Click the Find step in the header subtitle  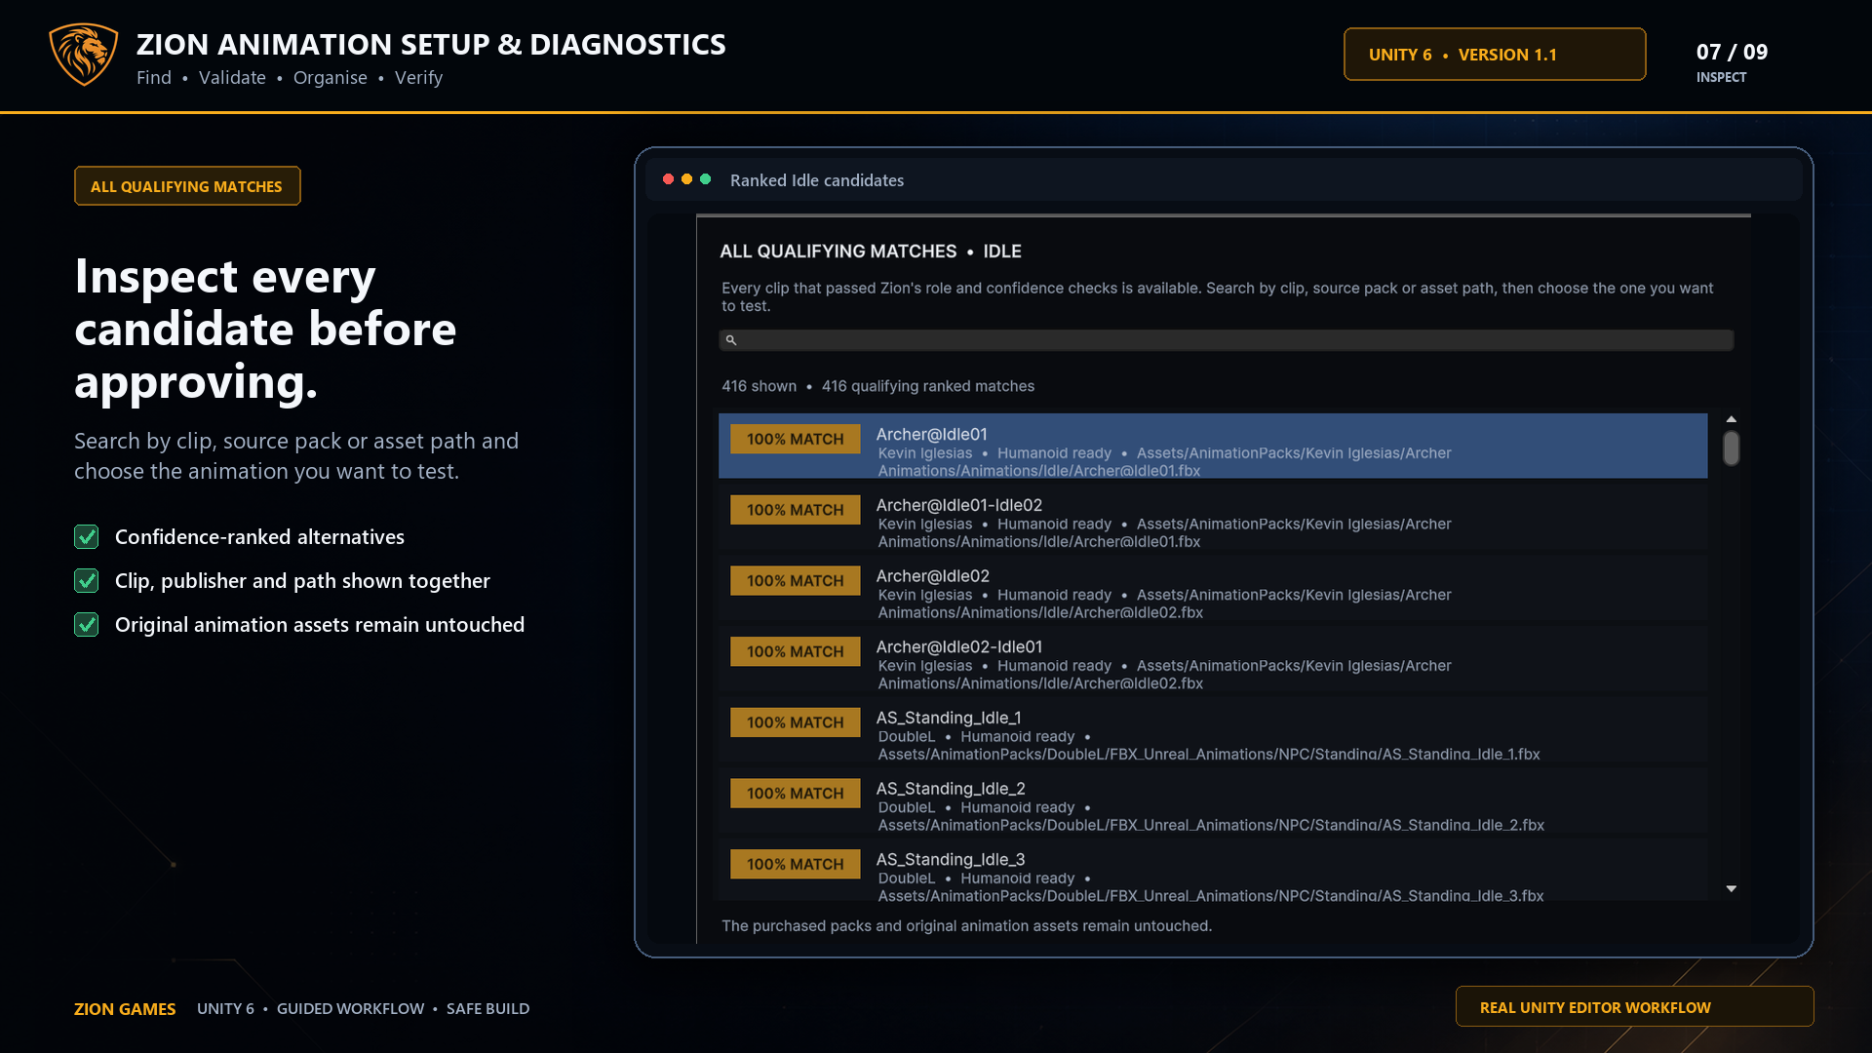tap(154, 78)
